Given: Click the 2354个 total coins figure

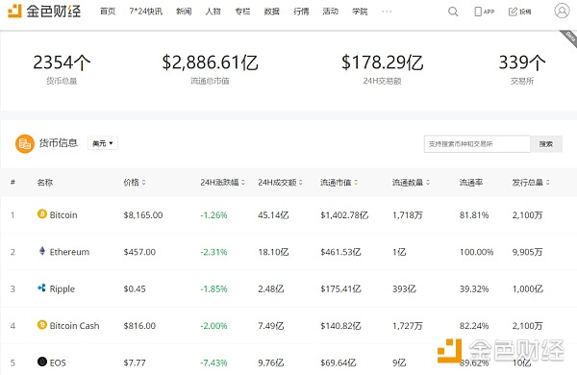Looking at the screenshot, I should pyautogui.click(x=62, y=62).
